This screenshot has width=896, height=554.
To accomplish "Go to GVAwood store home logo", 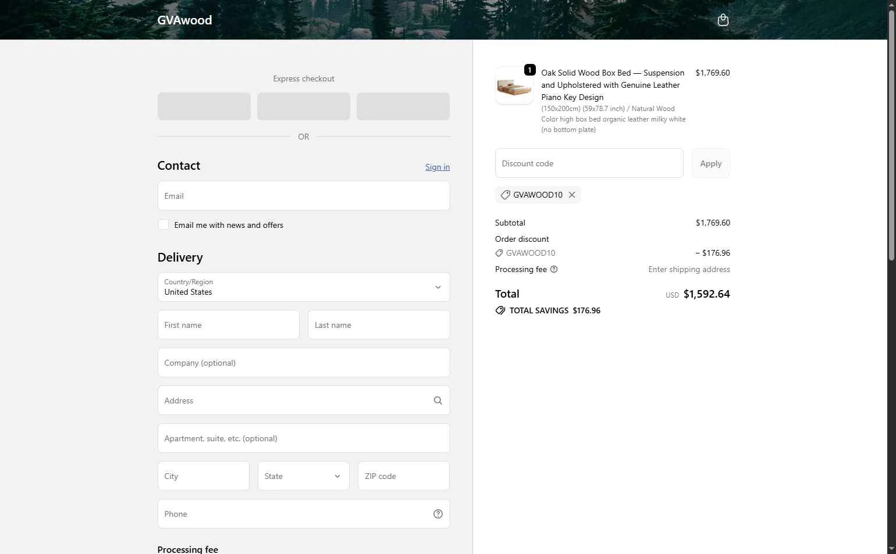I will (x=184, y=20).
